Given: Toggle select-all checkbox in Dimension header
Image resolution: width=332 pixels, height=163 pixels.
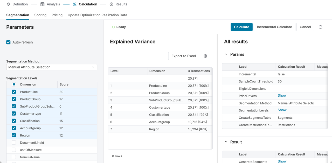Looking at the screenshot, I should [x=14, y=84].
